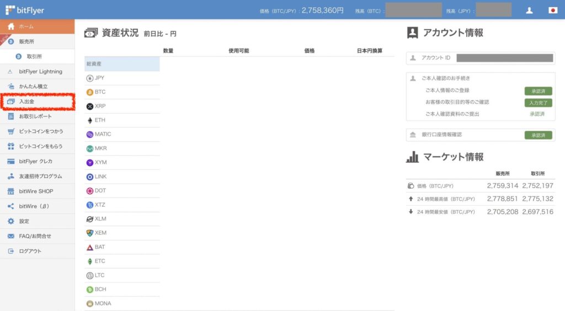This screenshot has width=565, height=311.
Task: Click the ログアウト exit icon
Action: point(11,251)
